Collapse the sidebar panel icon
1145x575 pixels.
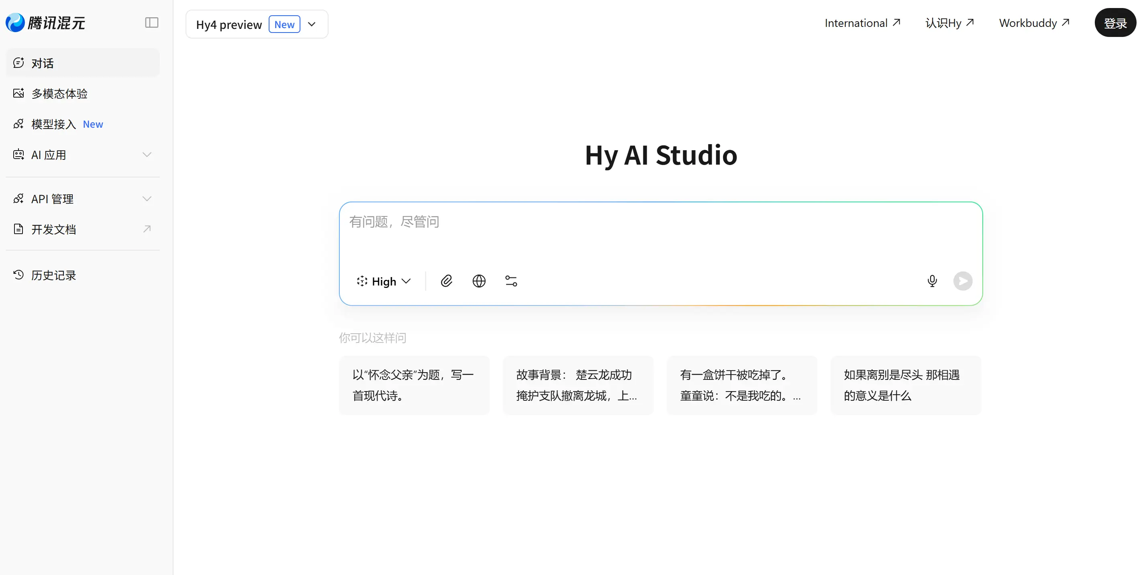coord(151,22)
